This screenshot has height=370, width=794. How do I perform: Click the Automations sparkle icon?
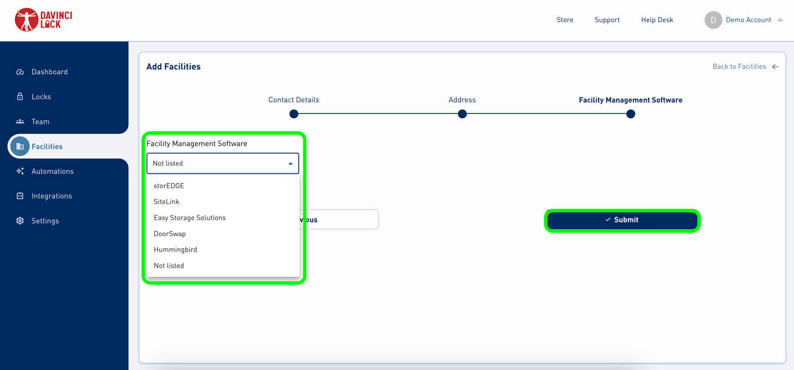[x=20, y=171]
